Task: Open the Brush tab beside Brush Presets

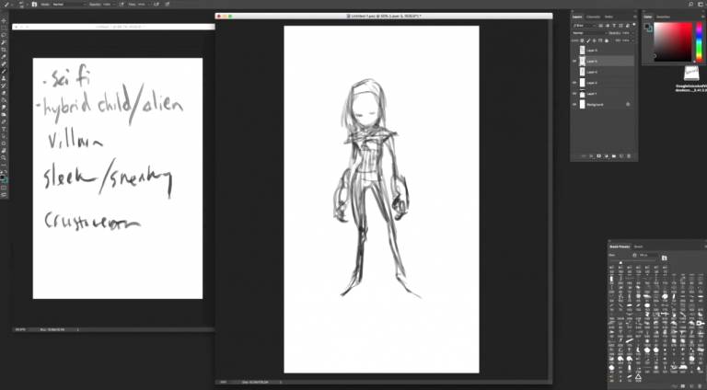Action: (x=639, y=247)
